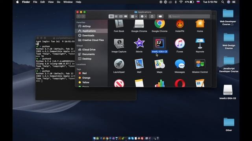Click the battery status indicator
Screen dimensions: 252x141
coord(189,2)
